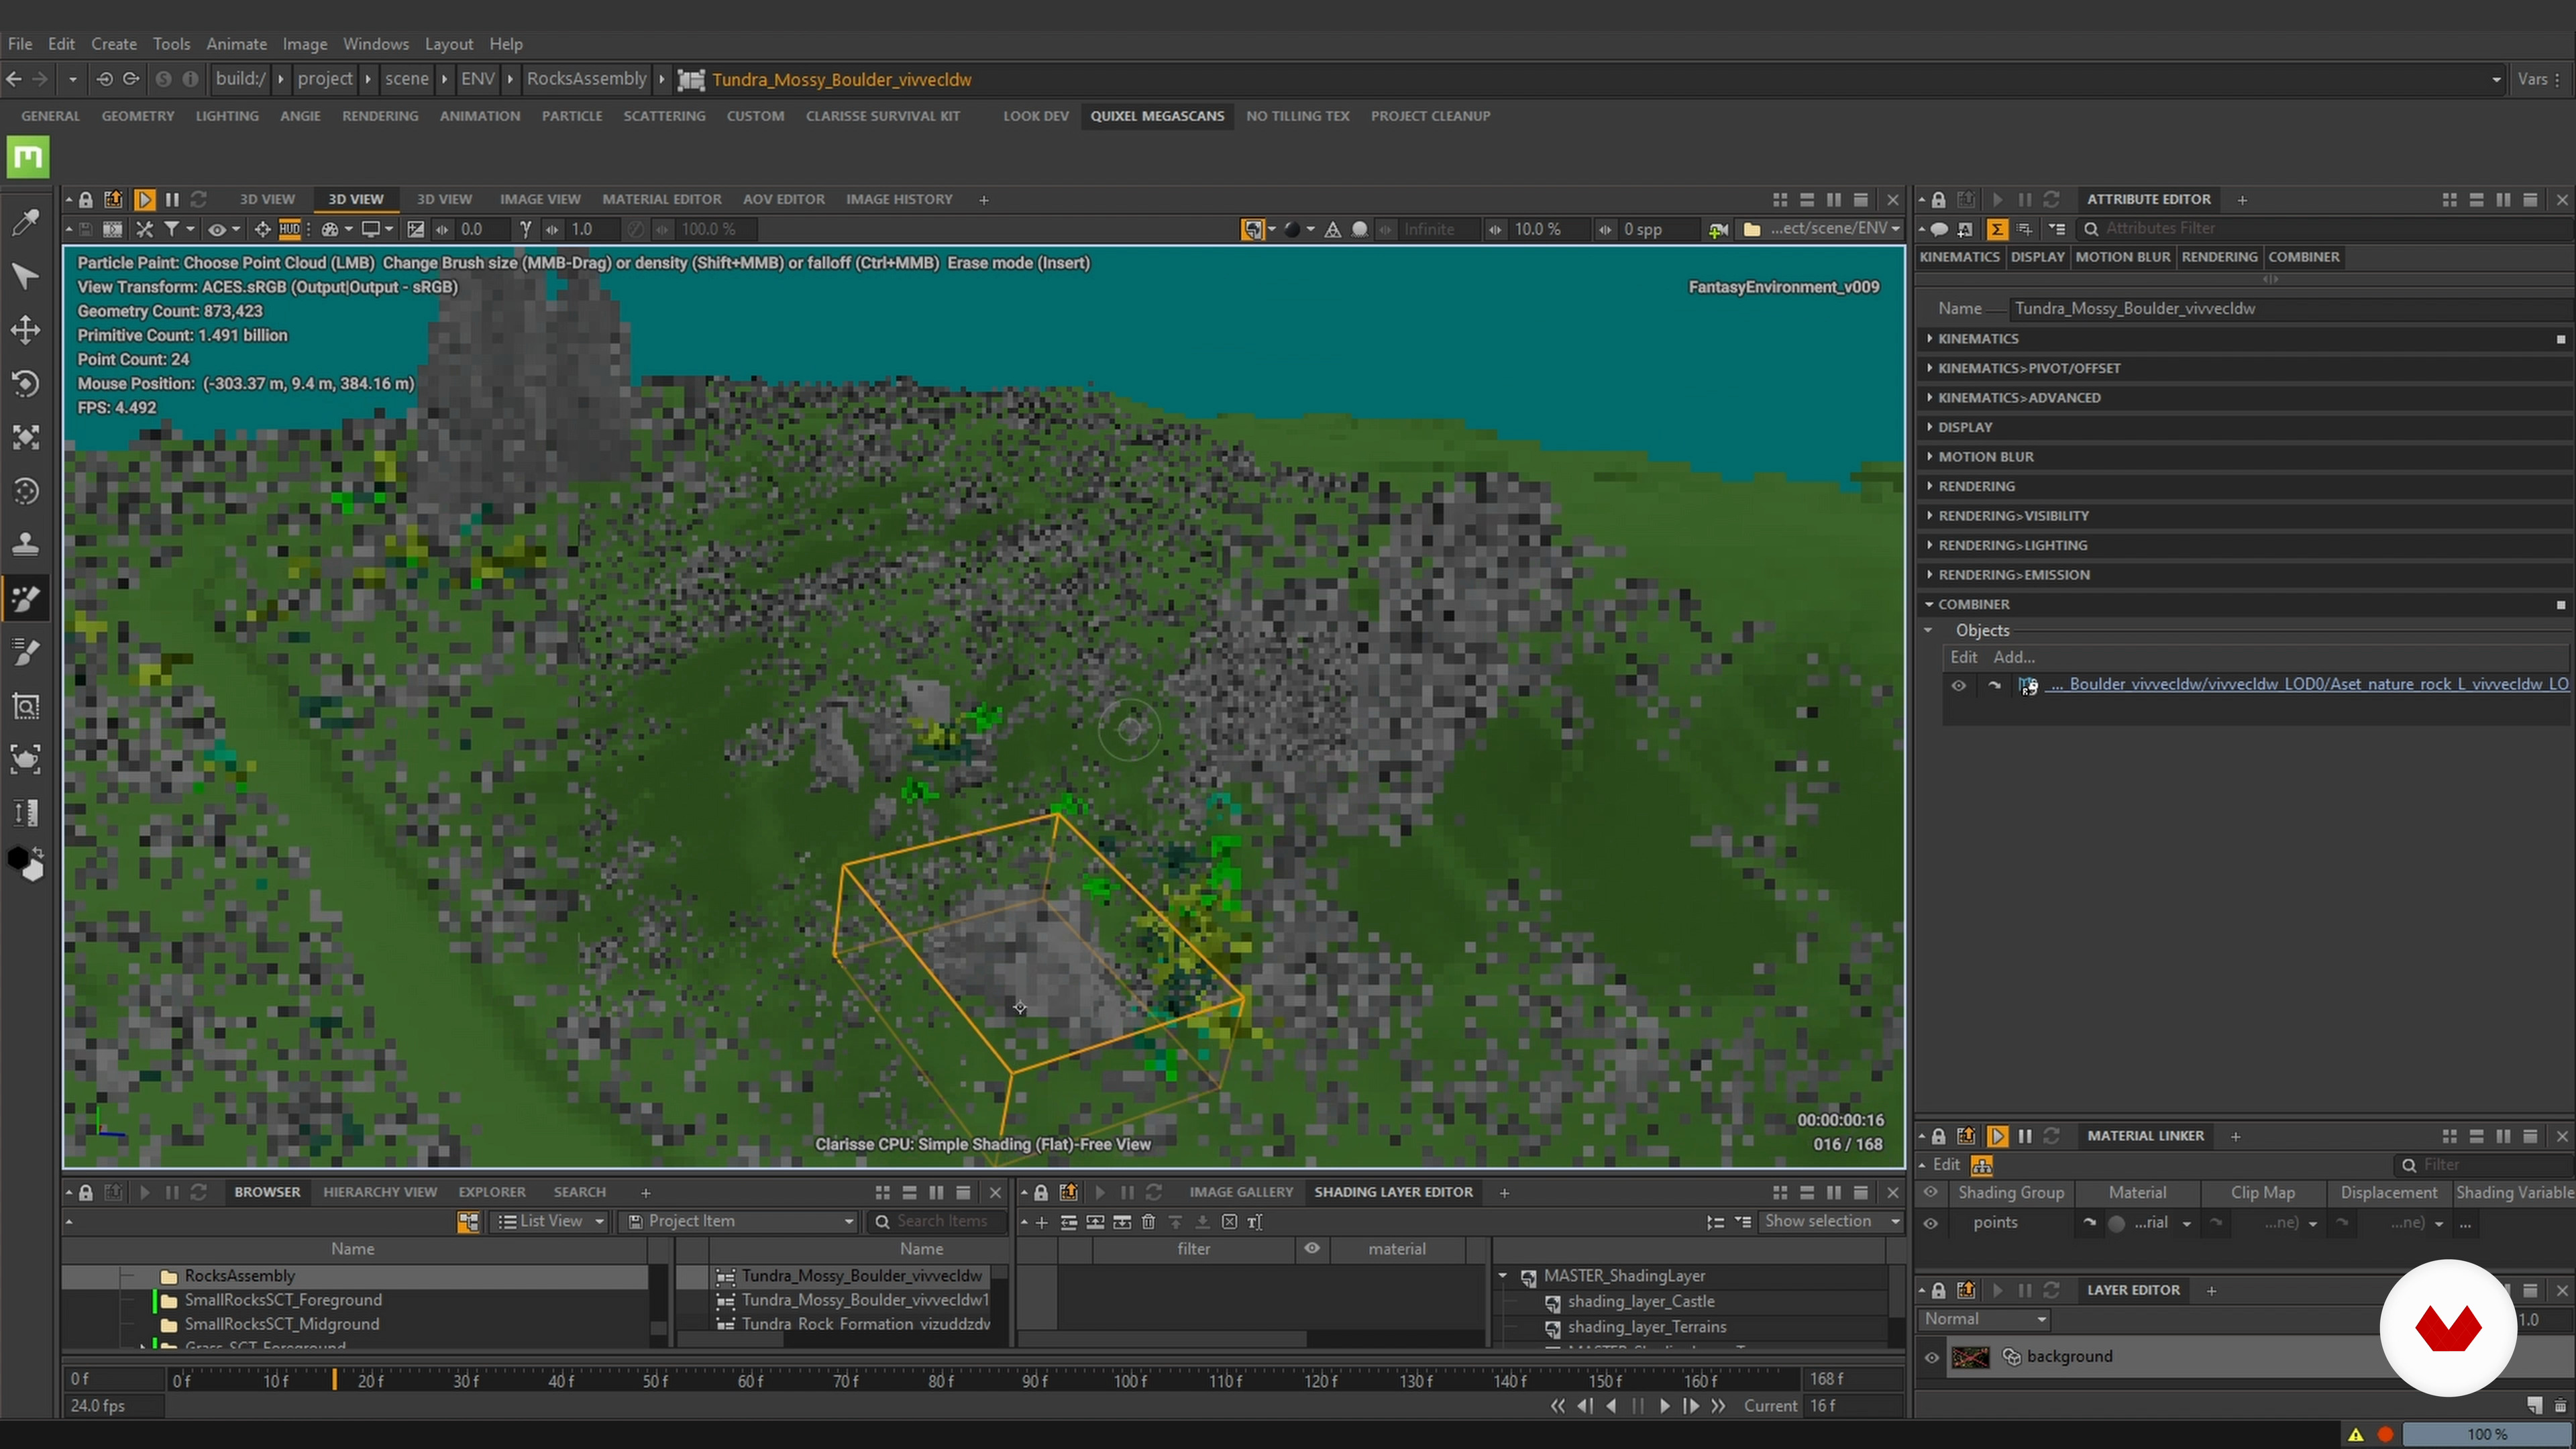Viewport: 2576px width, 1449px height.
Task: Open the Show selection dropdown
Action: point(1830,1222)
